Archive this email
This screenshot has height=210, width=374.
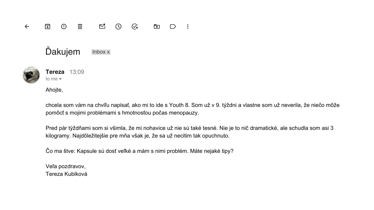[x=48, y=27]
